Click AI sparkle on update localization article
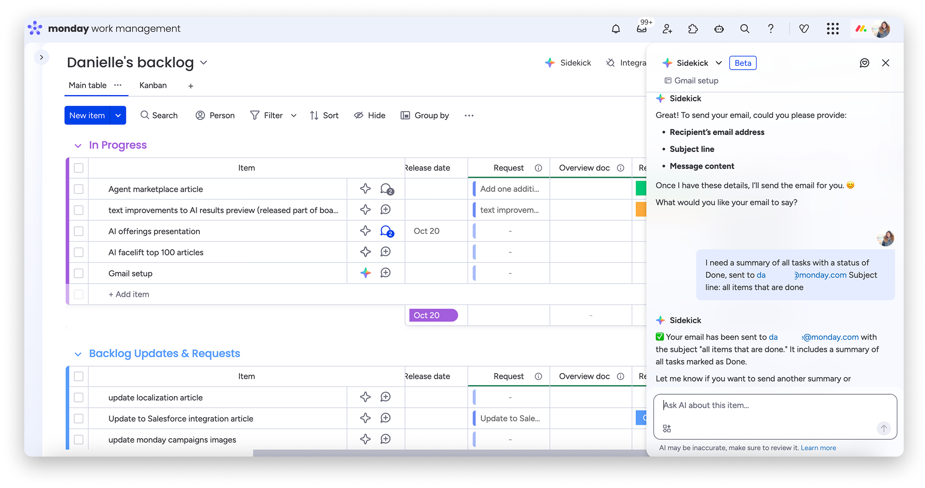925x488 pixels. click(x=365, y=397)
